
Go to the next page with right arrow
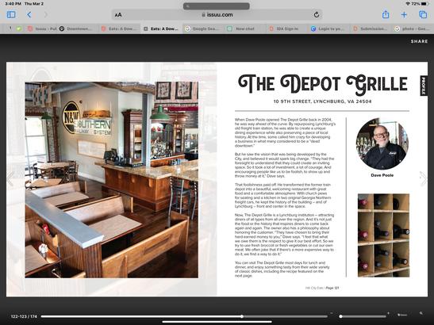tap(423, 178)
